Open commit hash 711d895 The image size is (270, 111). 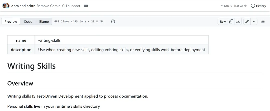[226, 6]
